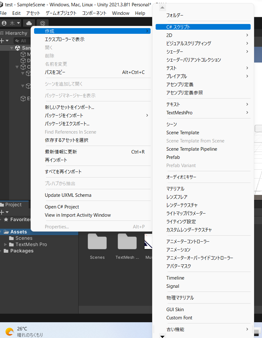The image size is (262, 338).
Task: Open the プレイアブル submenu
Action: 203,76
